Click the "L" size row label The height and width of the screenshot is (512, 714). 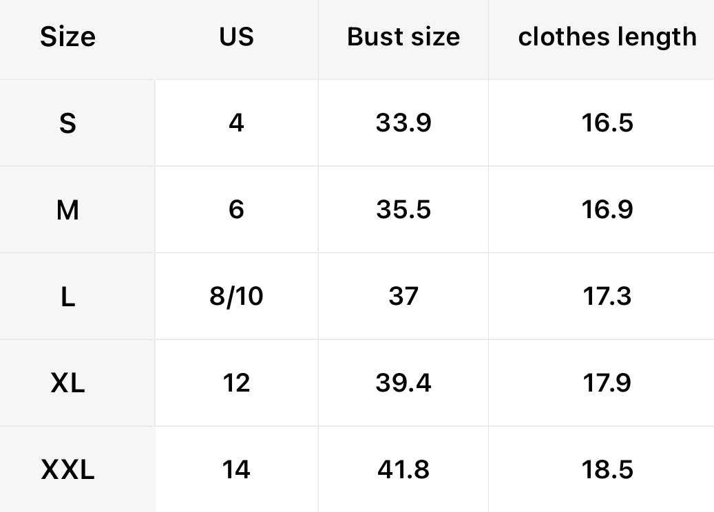tap(67, 297)
